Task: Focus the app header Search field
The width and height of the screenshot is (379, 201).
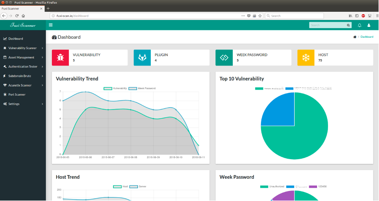Action: tap(328, 25)
